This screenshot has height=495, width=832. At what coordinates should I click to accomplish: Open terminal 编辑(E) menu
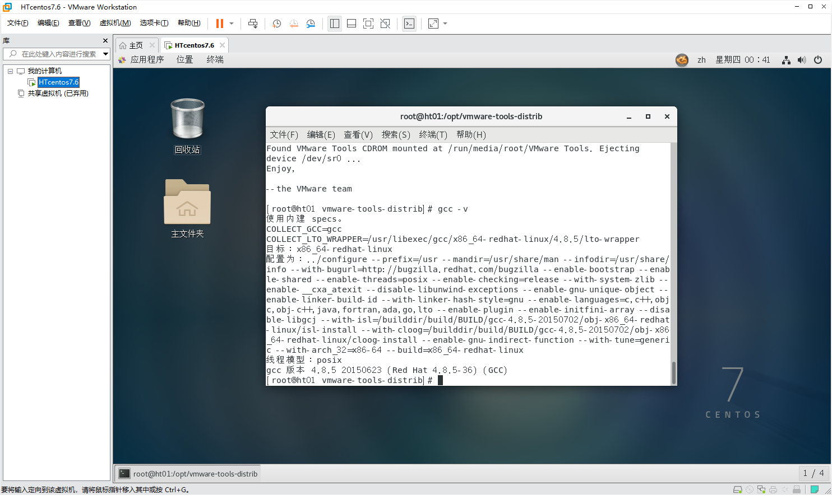(321, 135)
